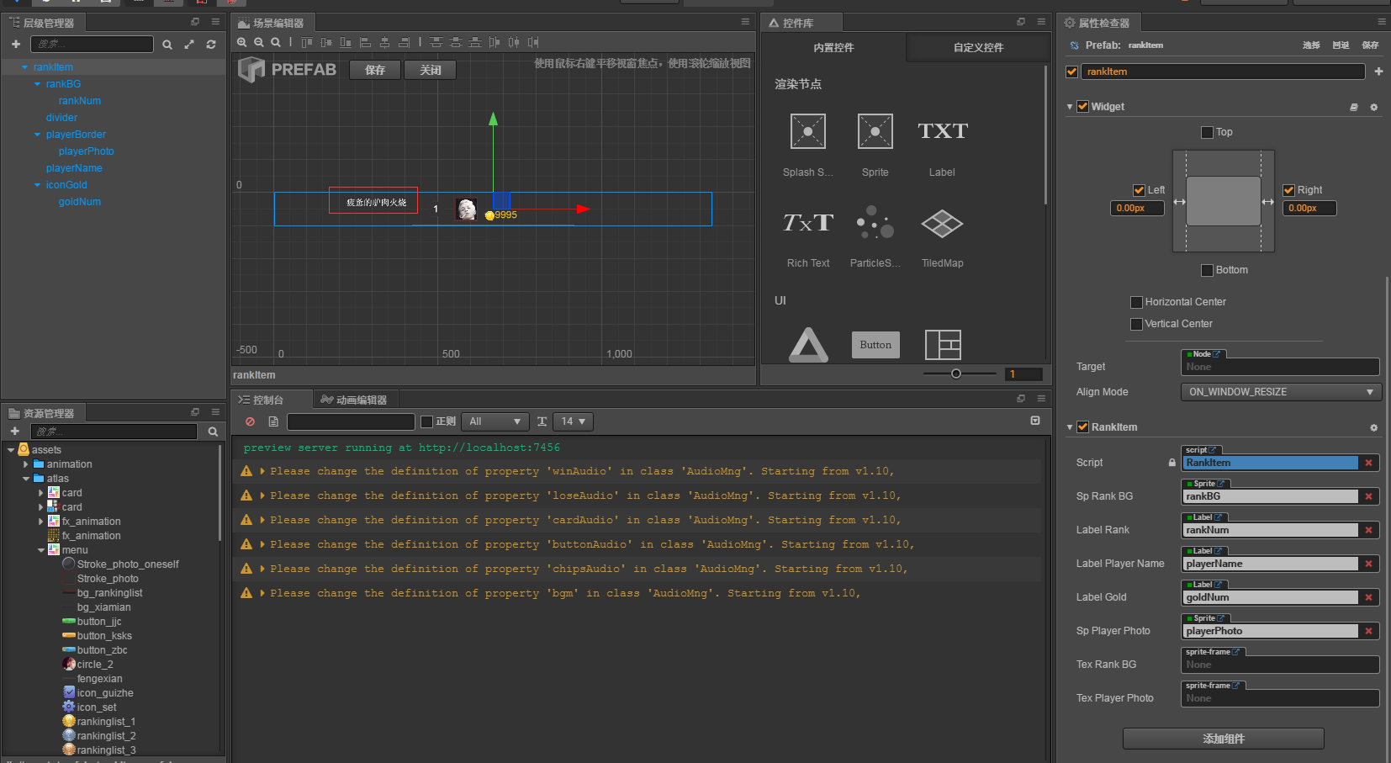1391x763 pixels.
Task: Zoom out the scene view
Action: coord(259,42)
